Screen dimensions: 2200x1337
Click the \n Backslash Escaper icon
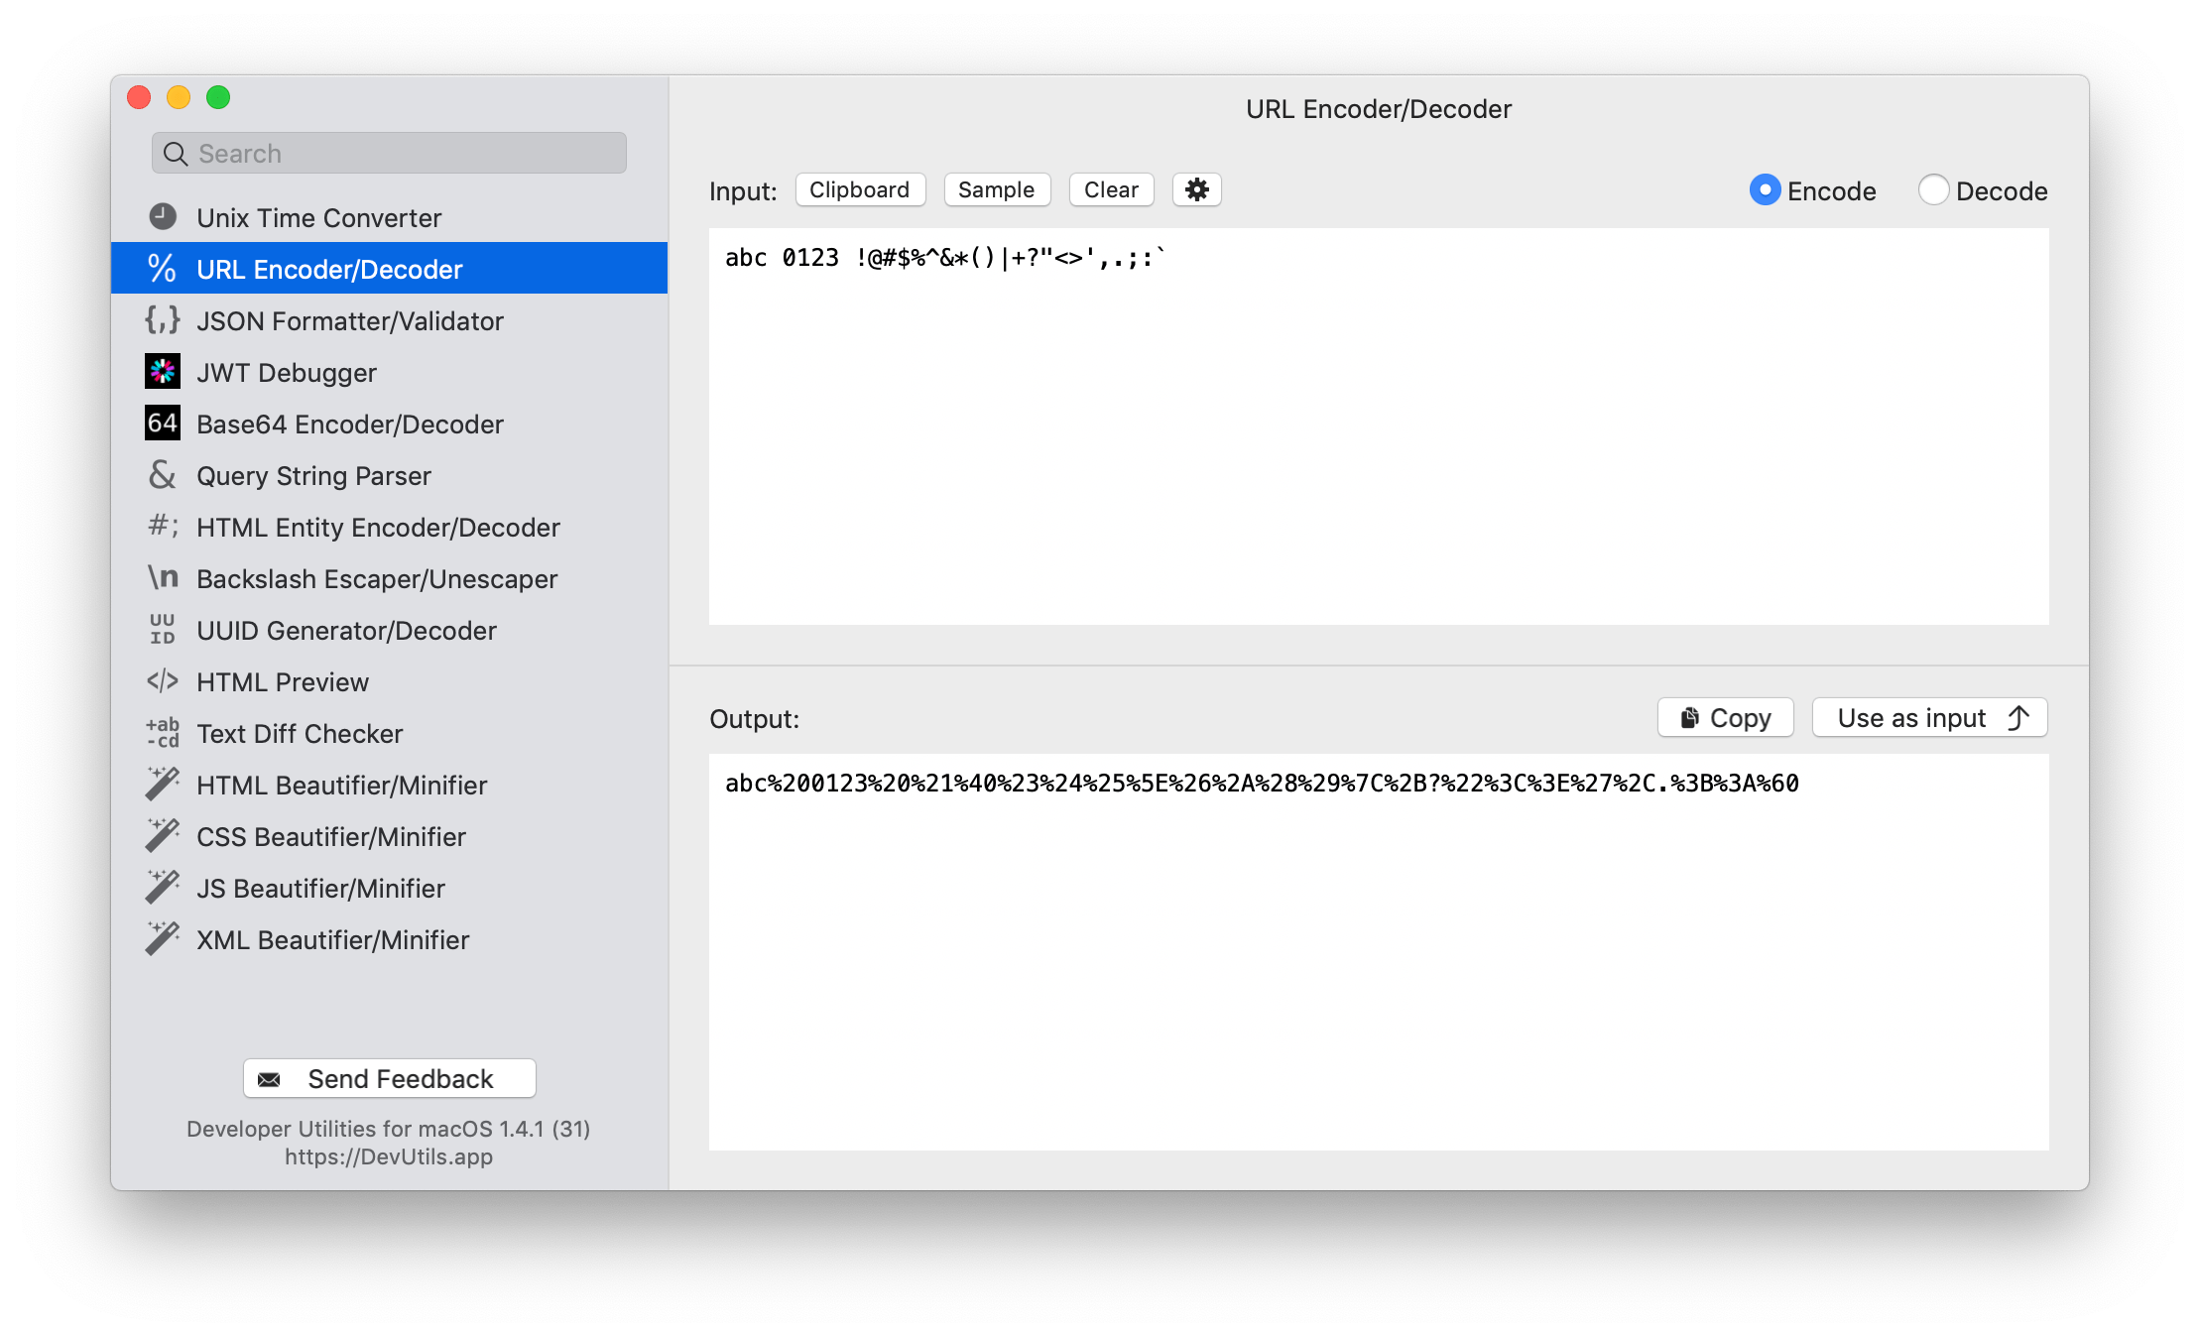tap(163, 577)
